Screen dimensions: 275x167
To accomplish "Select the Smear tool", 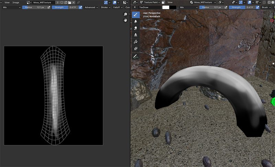I will 136,28.
